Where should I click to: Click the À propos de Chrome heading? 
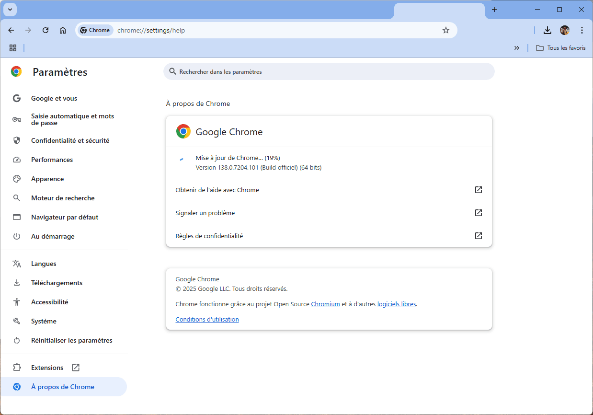click(198, 104)
